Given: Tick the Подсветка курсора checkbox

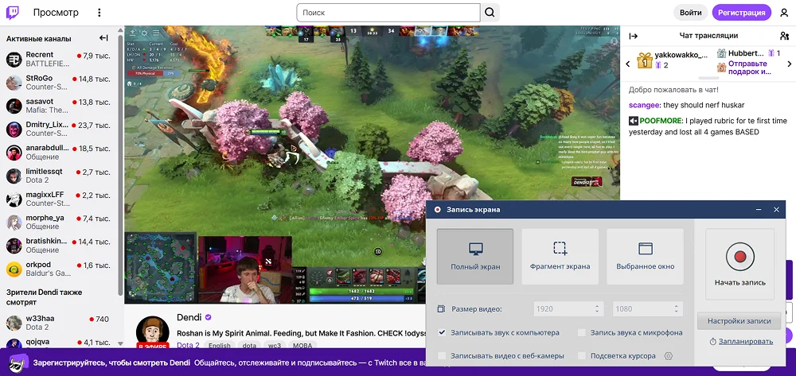Looking at the screenshot, I should [x=582, y=356].
